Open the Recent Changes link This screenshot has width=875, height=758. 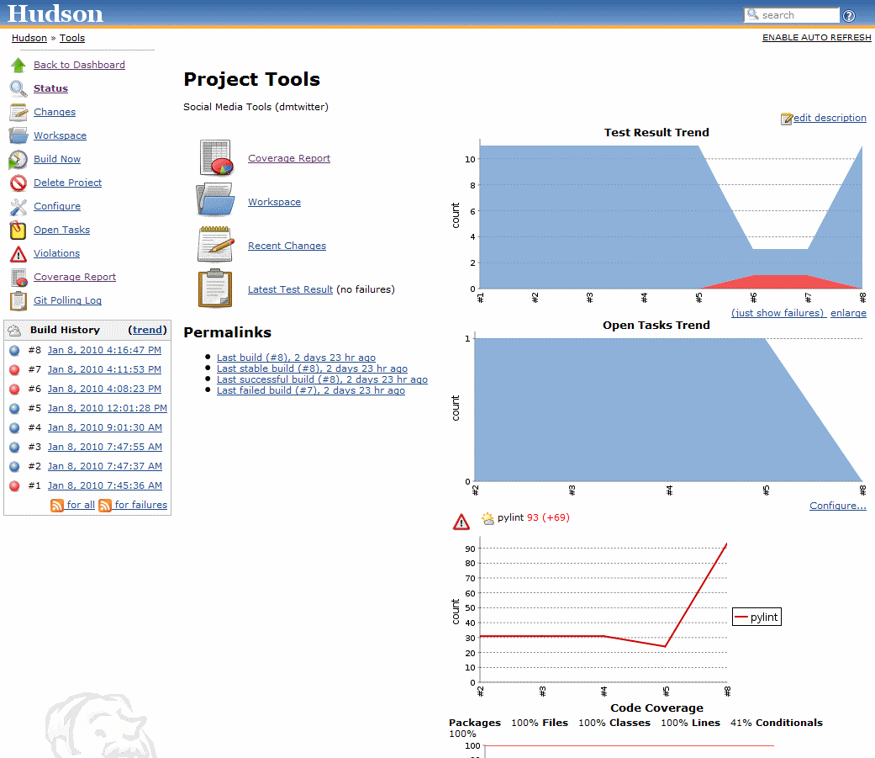tap(287, 246)
